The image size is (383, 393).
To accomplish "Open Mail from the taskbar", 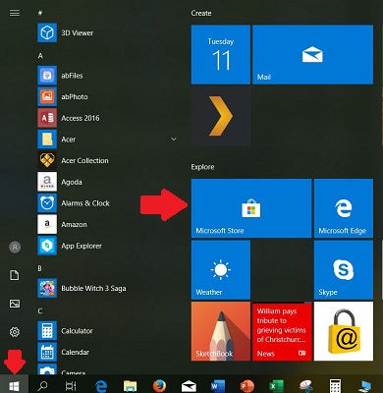I will click(189, 386).
